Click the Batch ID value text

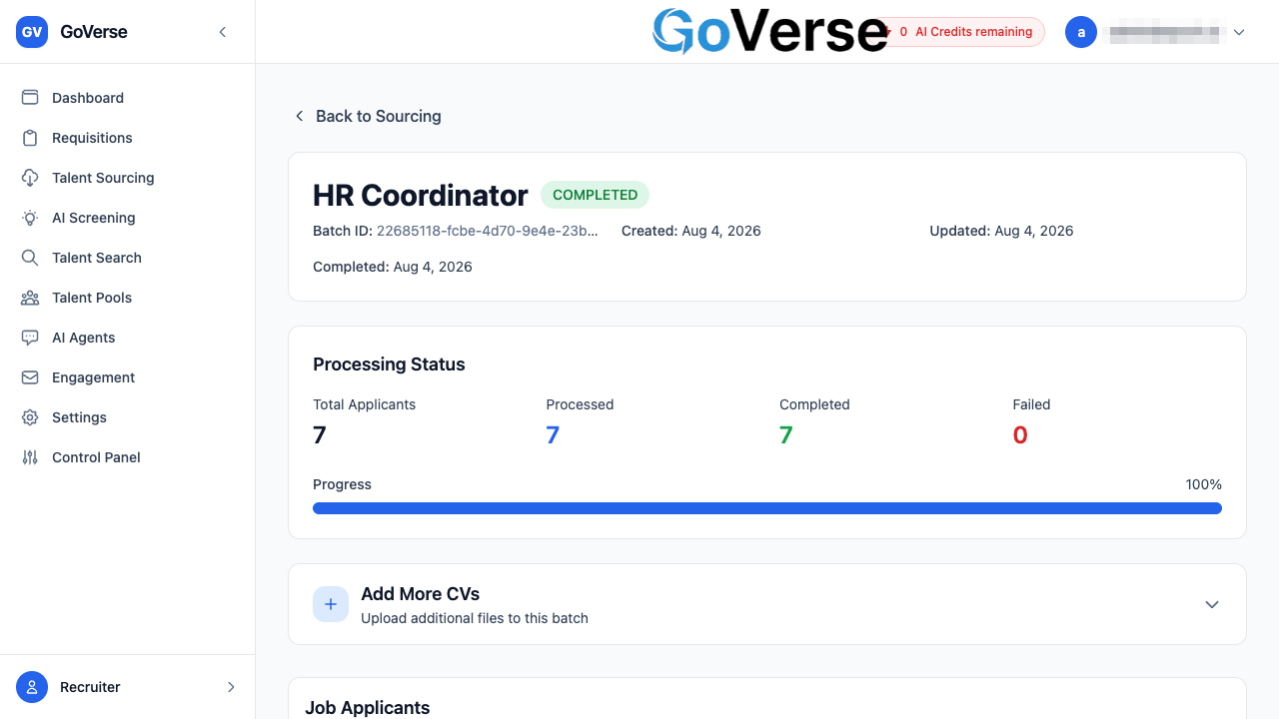488,231
